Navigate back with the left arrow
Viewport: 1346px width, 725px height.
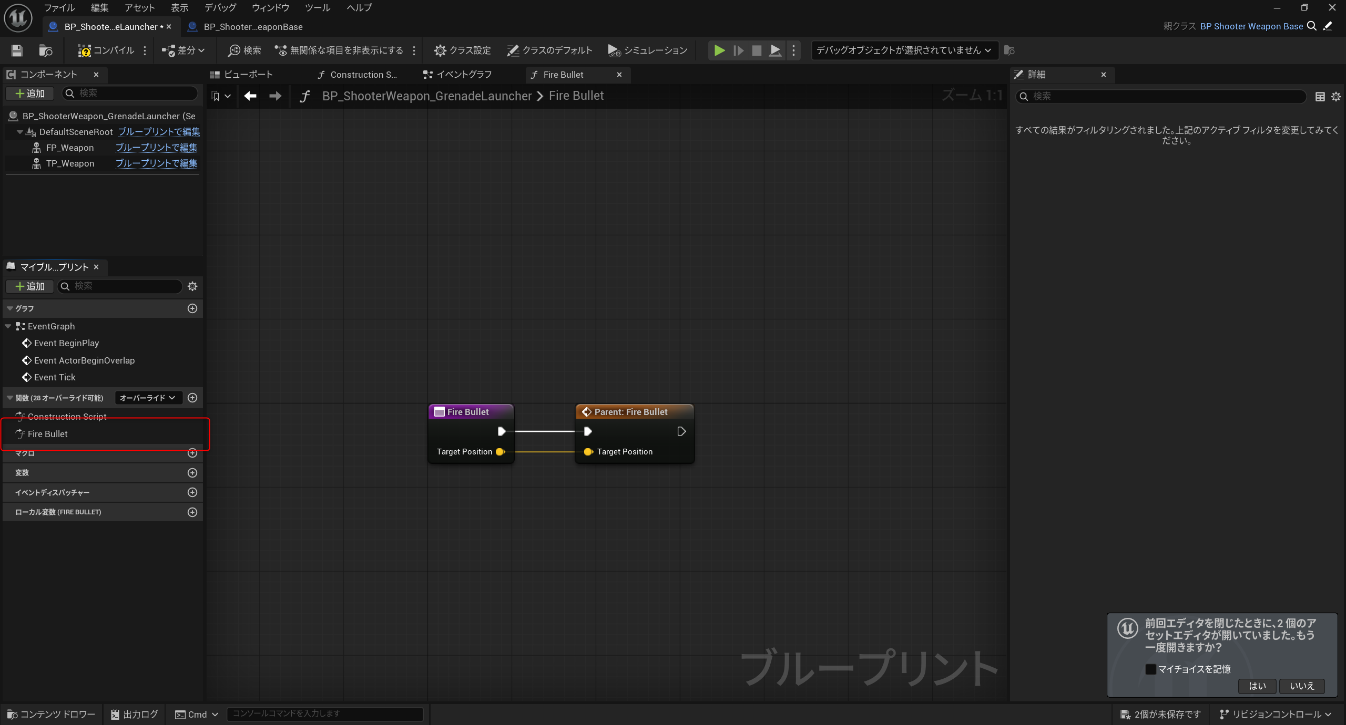[x=250, y=96]
